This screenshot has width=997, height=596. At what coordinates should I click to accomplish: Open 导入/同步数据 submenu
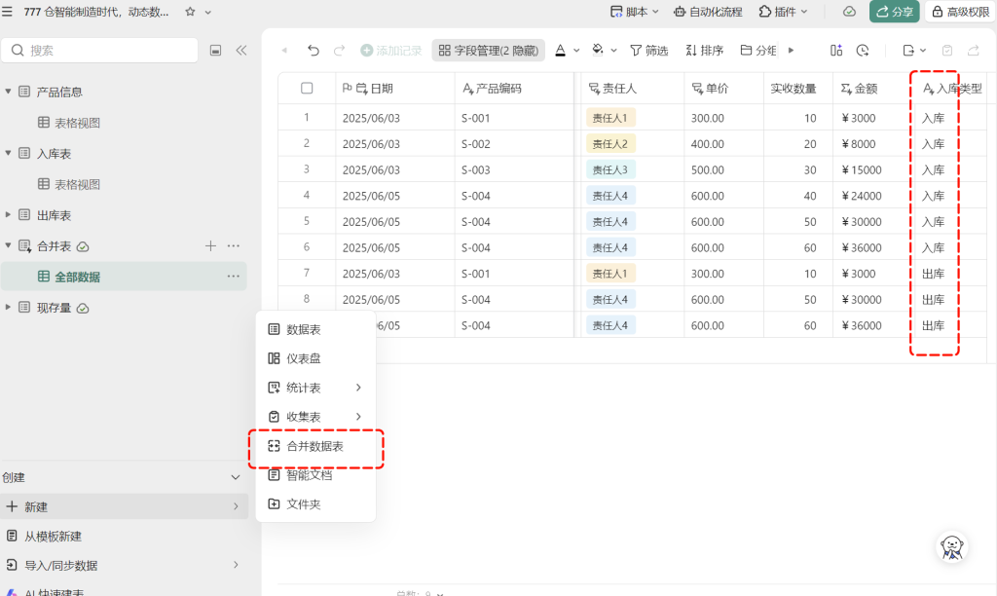click(124, 566)
